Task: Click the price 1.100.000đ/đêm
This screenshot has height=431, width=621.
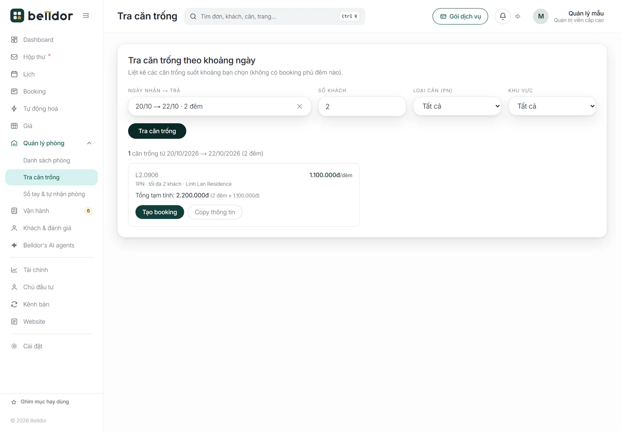Action: (x=331, y=175)
